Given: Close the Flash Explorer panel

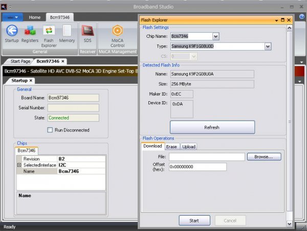Looking at the screenshot, I should pyautogui.click(x=289, y=20).
